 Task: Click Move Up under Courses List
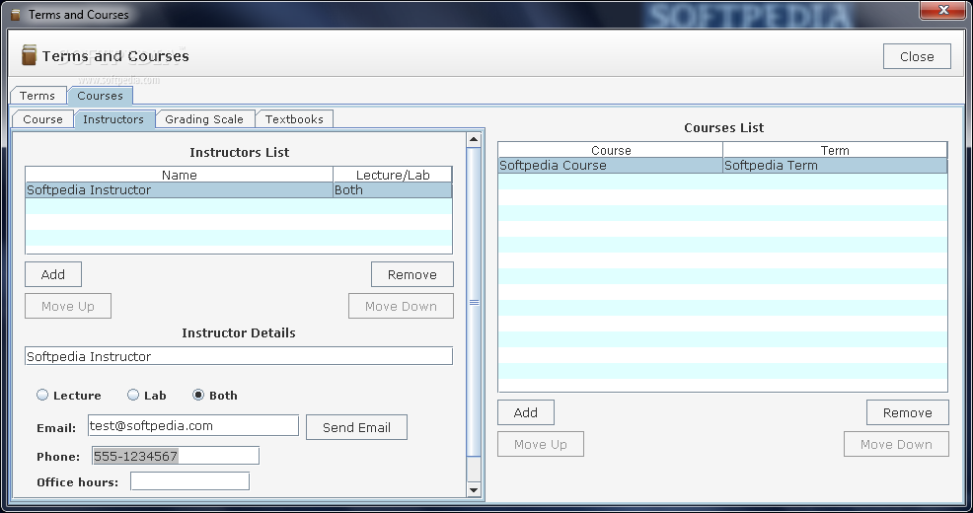click(x=541, y=444)
